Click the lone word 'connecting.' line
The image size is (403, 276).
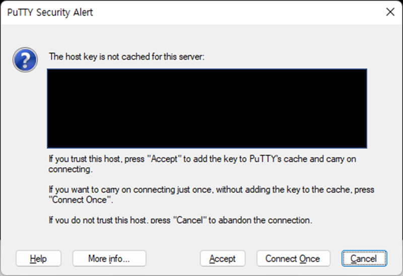point(71,169)
